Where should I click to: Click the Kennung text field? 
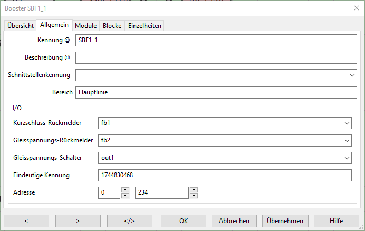(216, 40)
